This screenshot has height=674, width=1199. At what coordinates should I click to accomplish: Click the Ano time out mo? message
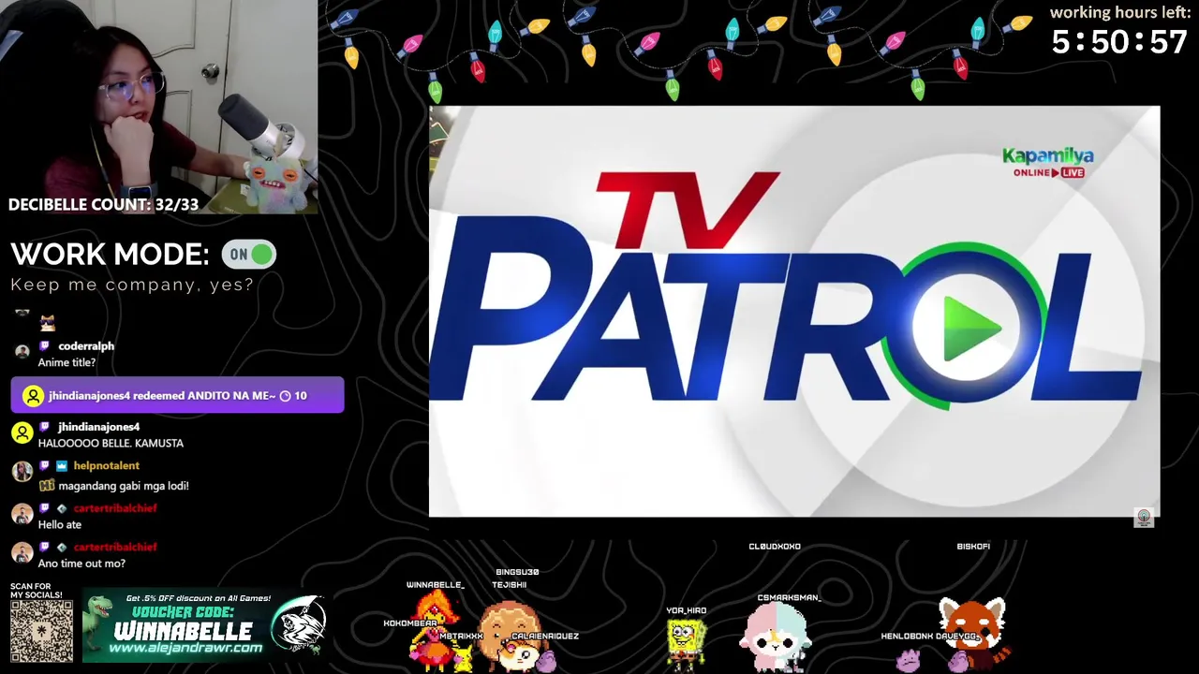[81, 564]
